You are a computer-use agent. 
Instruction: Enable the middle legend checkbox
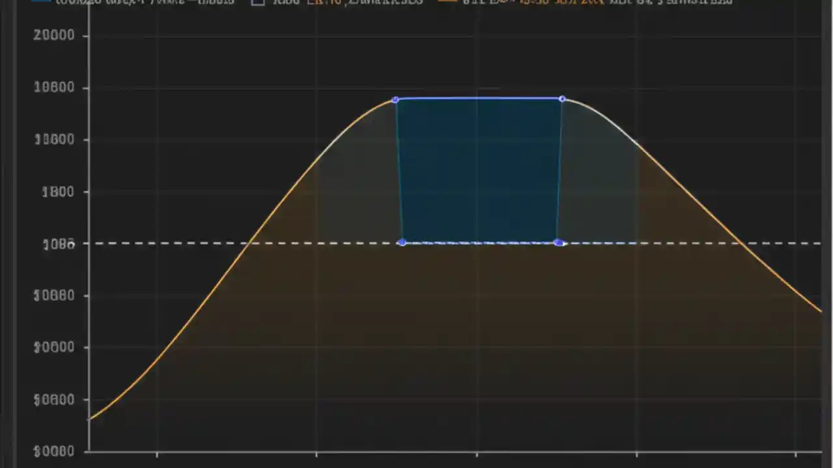pos(258,2)
